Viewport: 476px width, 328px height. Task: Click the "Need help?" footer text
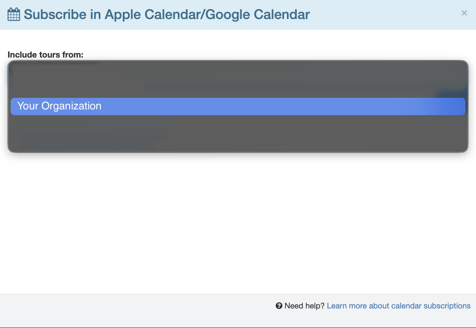tap(304, 306)
